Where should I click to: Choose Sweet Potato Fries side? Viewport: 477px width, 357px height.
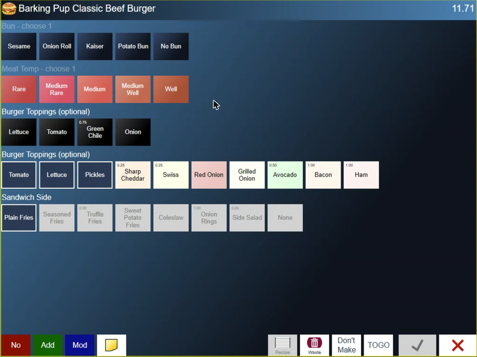click(x=133, y=218)
